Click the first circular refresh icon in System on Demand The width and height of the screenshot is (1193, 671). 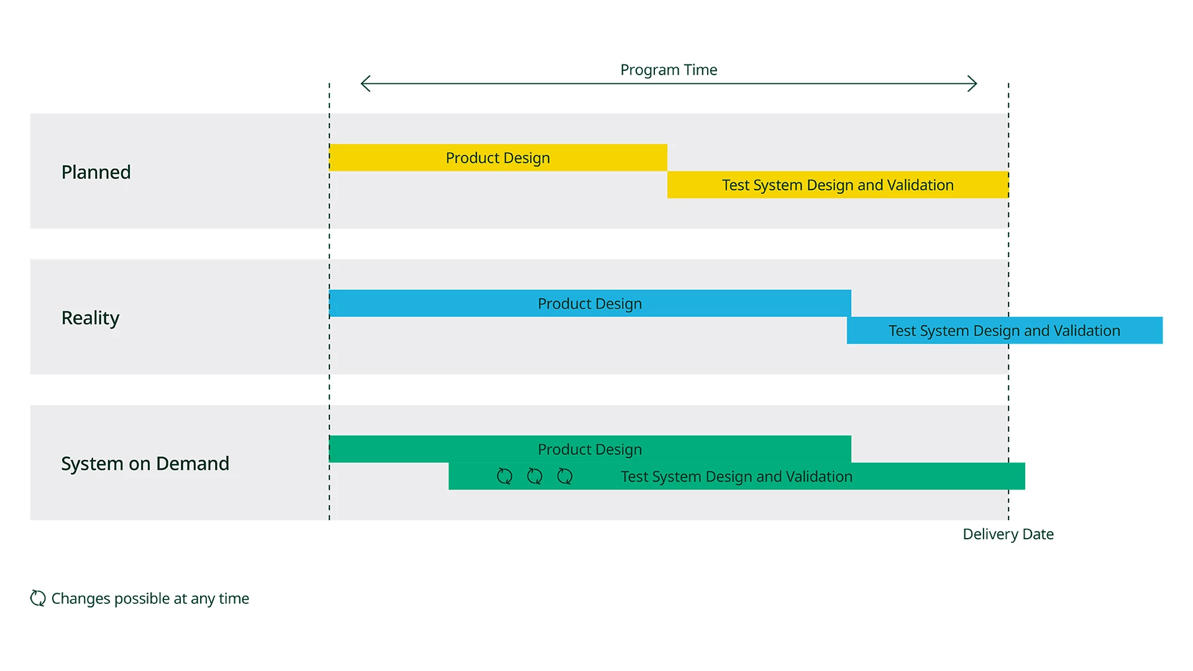pyautogui.click(x=503, y=476)
